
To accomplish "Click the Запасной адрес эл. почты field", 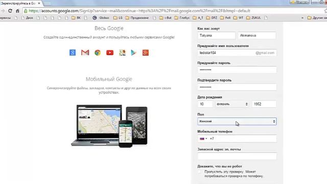I will point(237,156).
